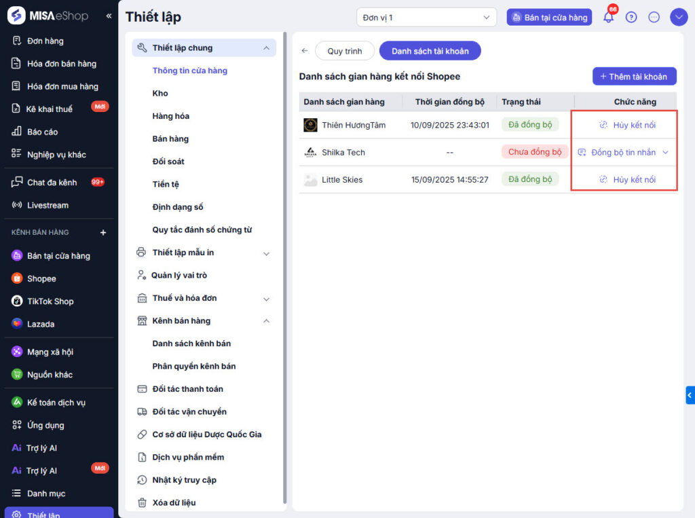Open Livestream from the sidebar
The image size is (695, 518).
48,205
